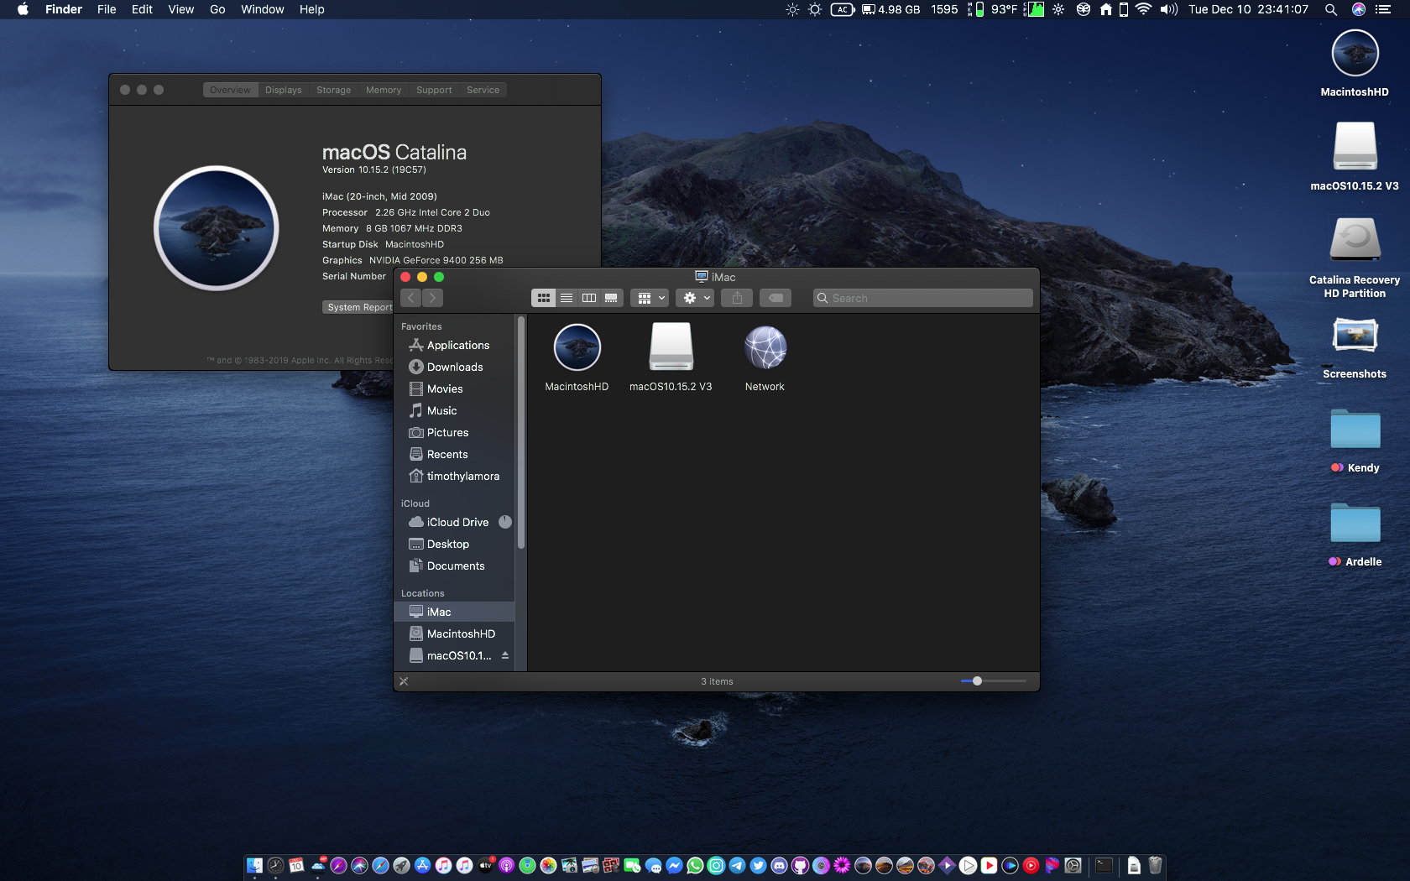Select Desktop under iCloud

point(454,544)
